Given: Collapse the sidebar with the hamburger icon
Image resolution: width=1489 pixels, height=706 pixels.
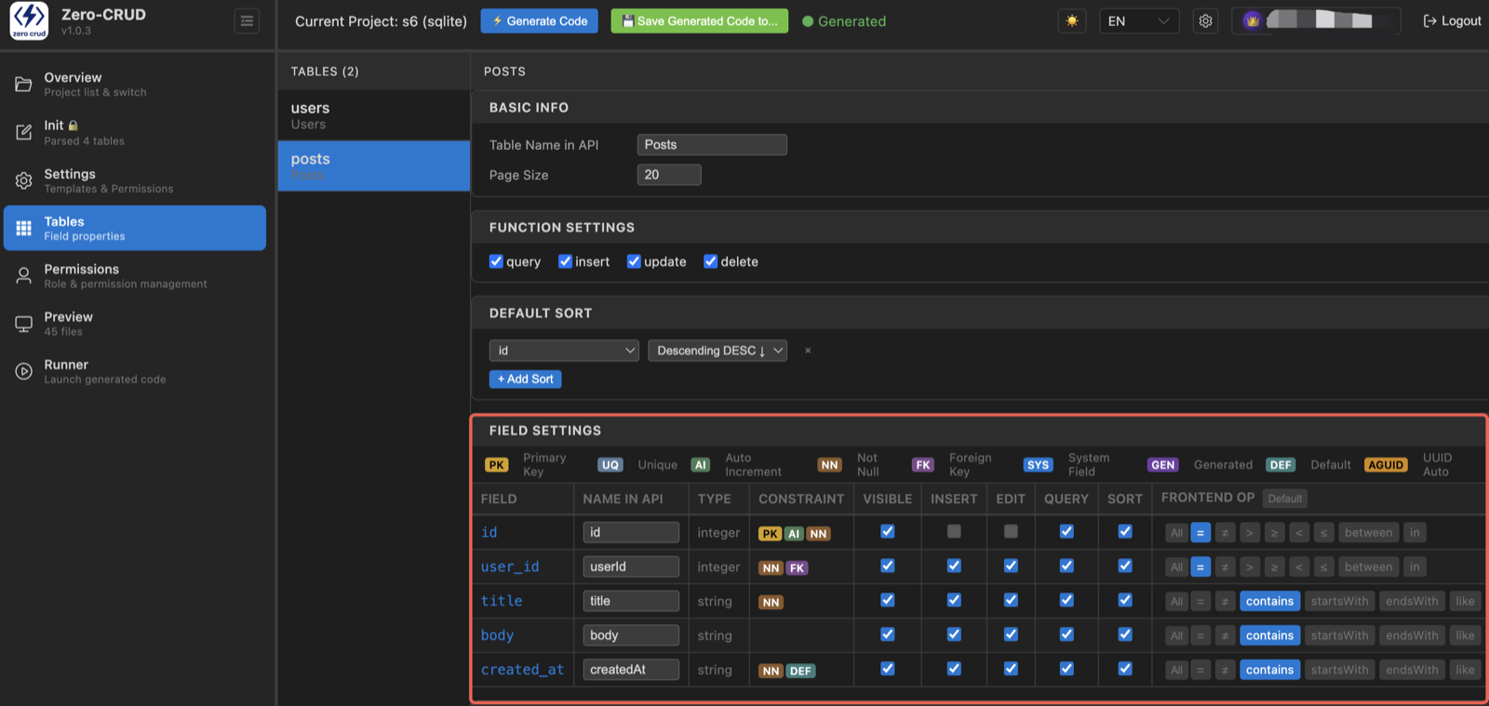Looking at the screenshot, I should [x=247, y=20].
